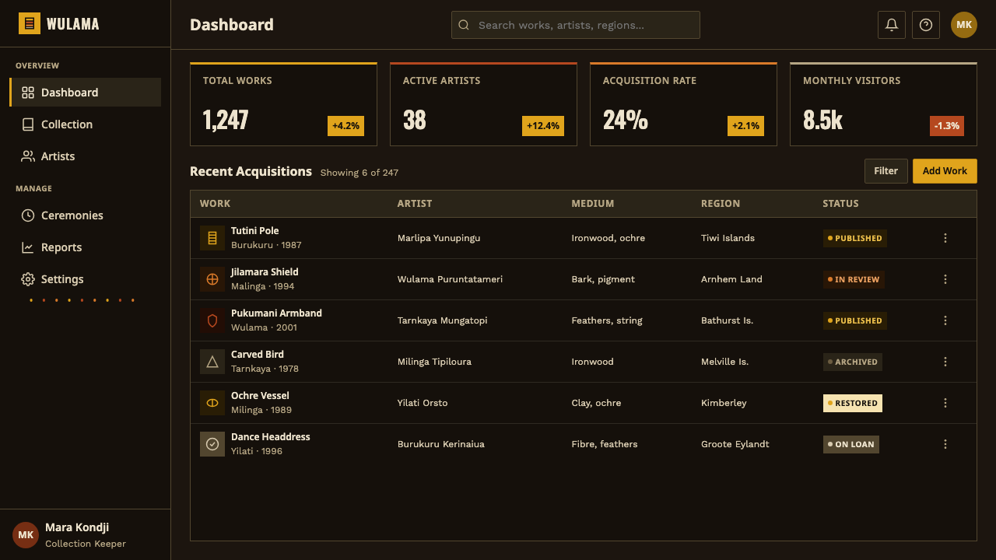Click the Jilamara Shield work icon
The image size is (996, 560).
(x=212, y=279)
